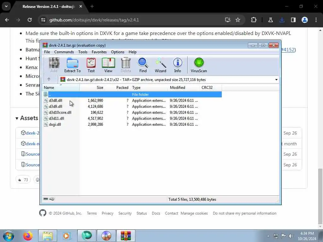Open the Contact footer link
Image resolution: width=323 pixels, height=242 pixels.
171,213
